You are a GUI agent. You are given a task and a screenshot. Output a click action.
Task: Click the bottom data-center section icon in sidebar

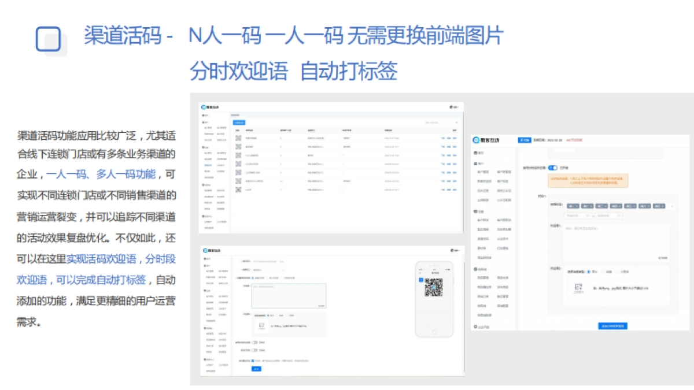pyautogui.click(x=202, y=216)
